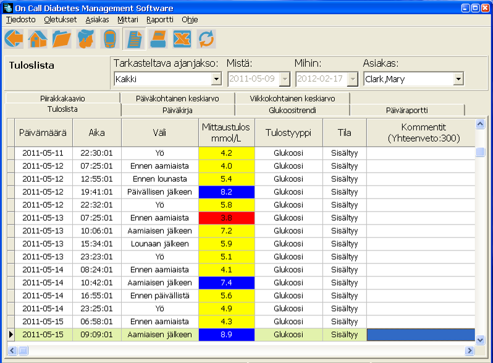Click the current row arrow marker at 09:09:01

point(11,335)
